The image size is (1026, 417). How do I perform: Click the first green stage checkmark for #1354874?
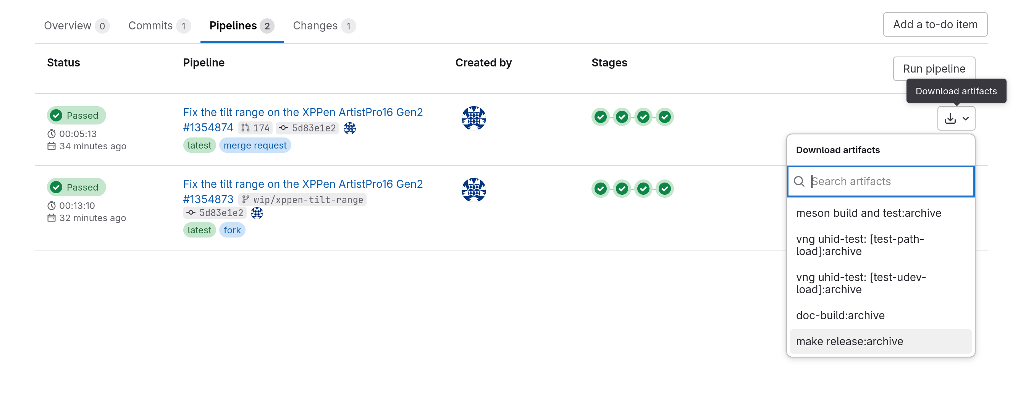point(600,118)
